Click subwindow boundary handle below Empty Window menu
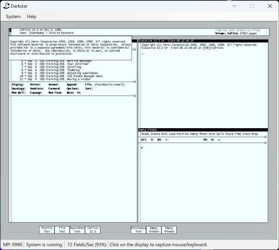Screen dimensions: 279x250 (266, 137)
